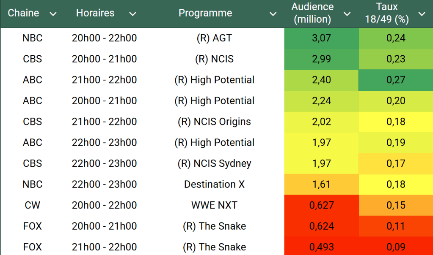Select the red 0,627 audience cell
This screenshot has height=255, width=433.
point(321,205)
